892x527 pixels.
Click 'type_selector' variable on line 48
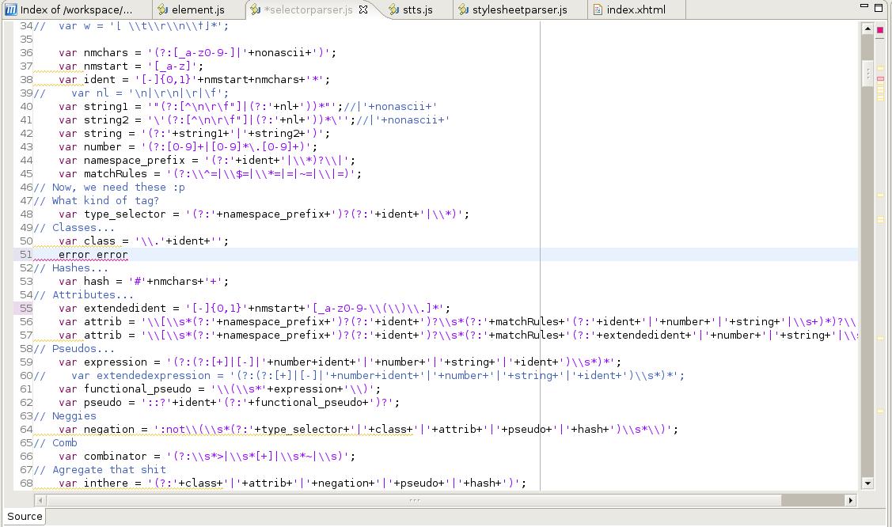(125, 214)
